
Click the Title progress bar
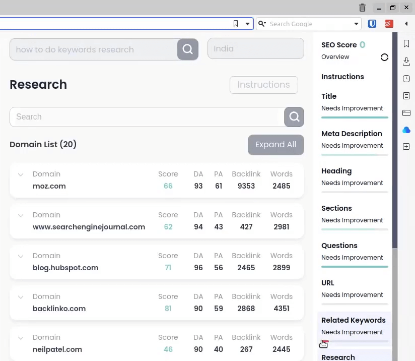(355, 117)
